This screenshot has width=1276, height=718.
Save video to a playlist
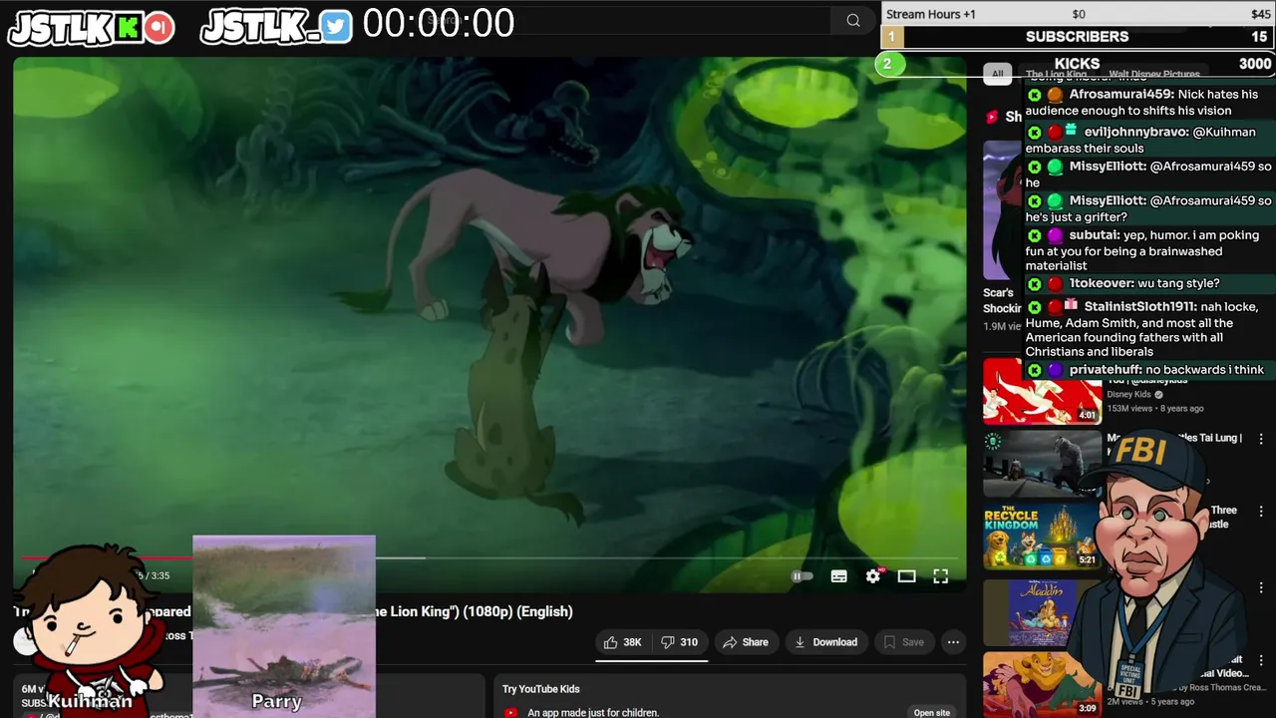point(903,642)
